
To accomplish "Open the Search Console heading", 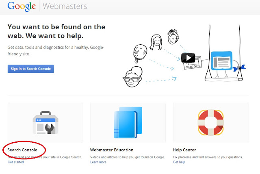I will tap(22, 150).
